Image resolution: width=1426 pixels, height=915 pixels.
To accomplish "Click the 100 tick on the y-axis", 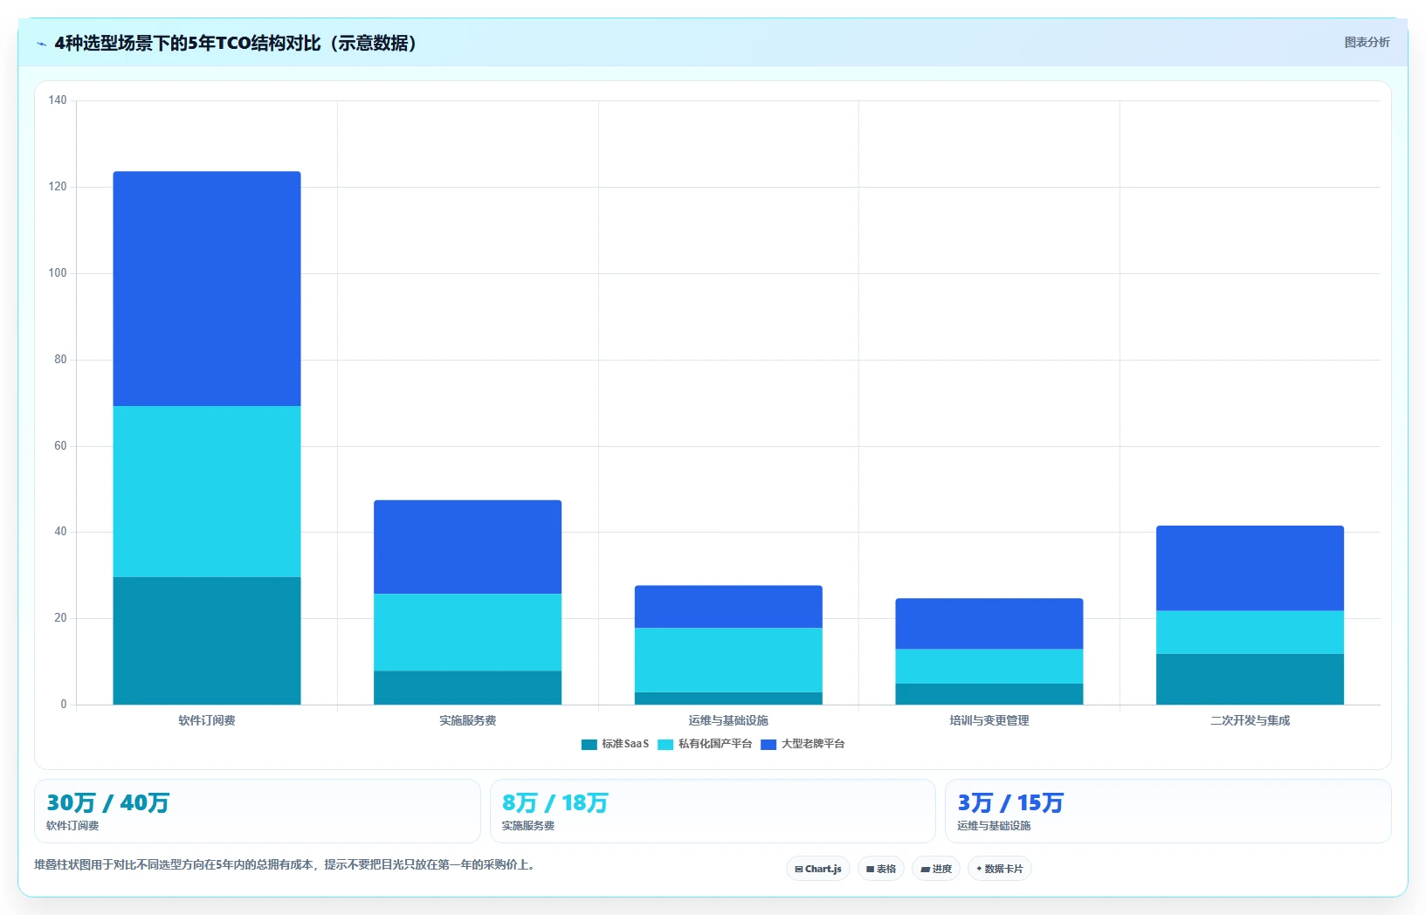I will pyautogui.click(x=58, y=273).
